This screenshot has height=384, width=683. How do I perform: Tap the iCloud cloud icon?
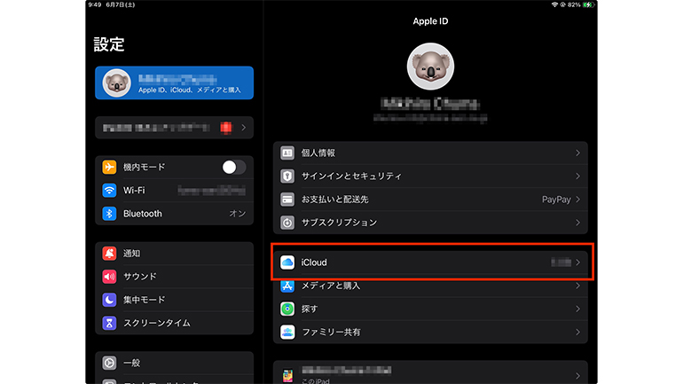tap(287, 263)
